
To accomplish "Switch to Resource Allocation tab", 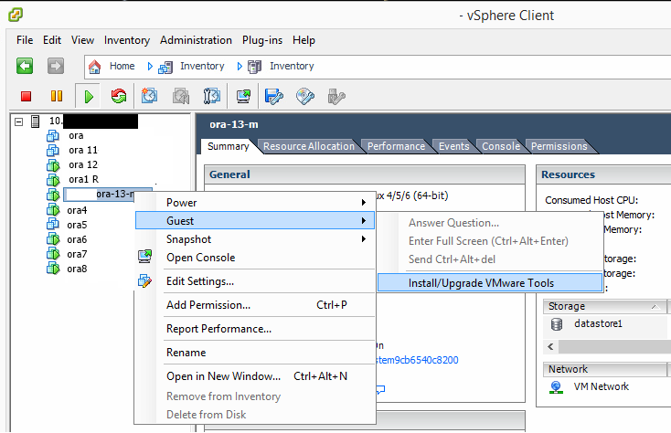I will (x=309, y=146).
